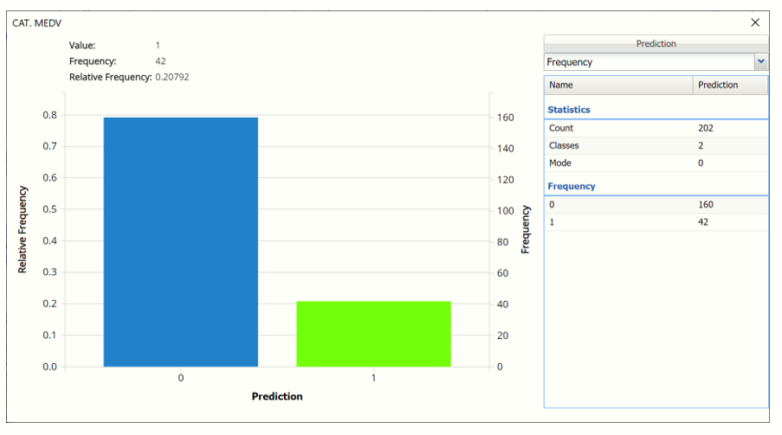Viewport: 782px width, 435px height.
Task: Click the green bar for class 1
Action: (x=373, y=334)
